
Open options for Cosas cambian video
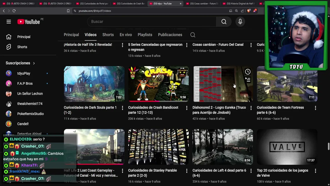251,45
